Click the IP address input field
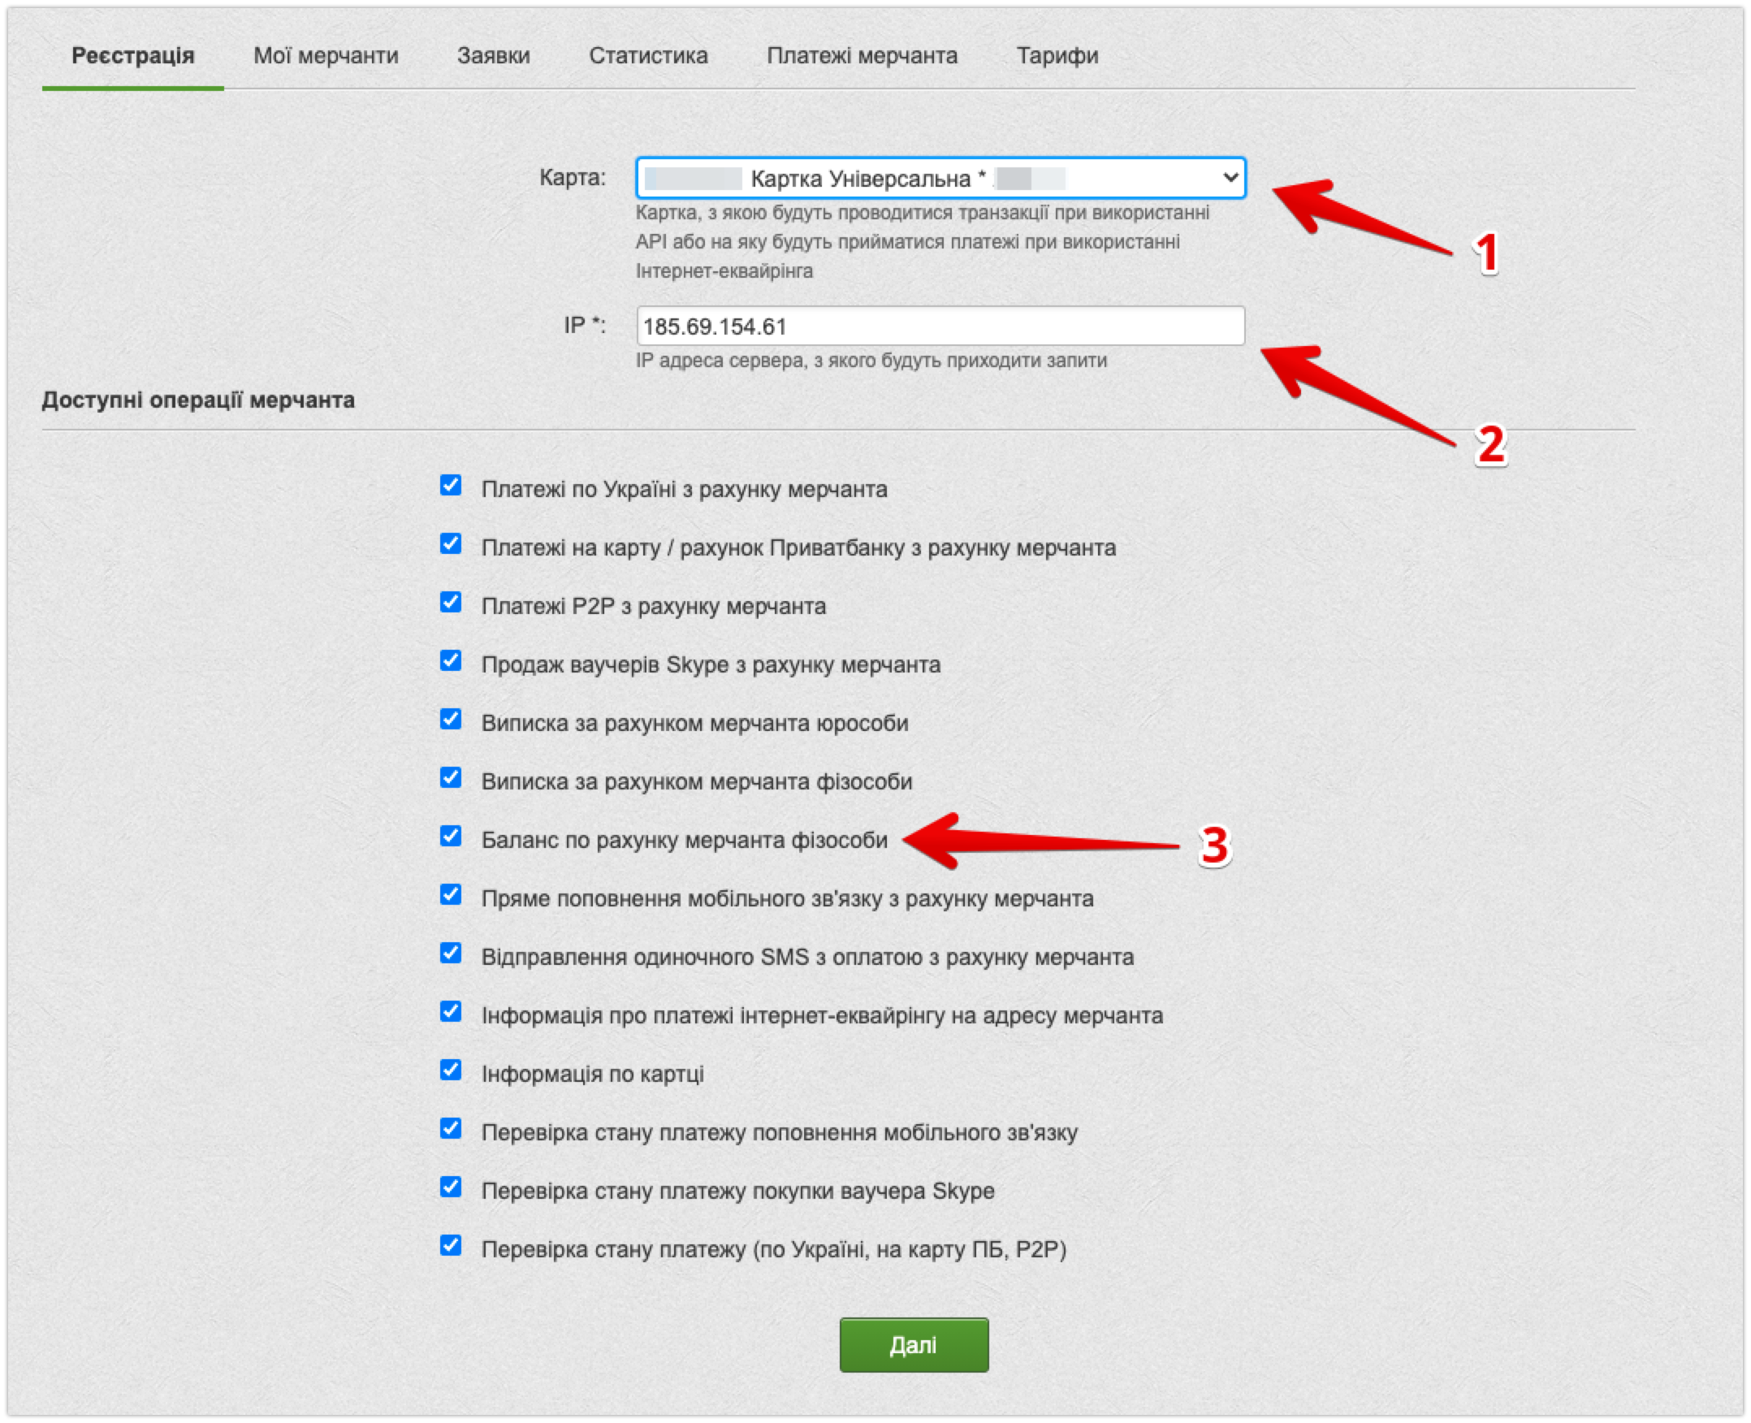Image resolution: width=1751 pixels, height=1423 pixels. (940, 327)
